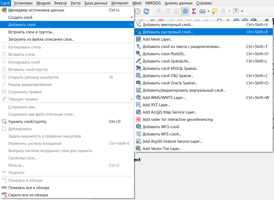This screenshot has height=200, width=274.
Task: Select the Text Annotation tool icon
Action: 236,11
